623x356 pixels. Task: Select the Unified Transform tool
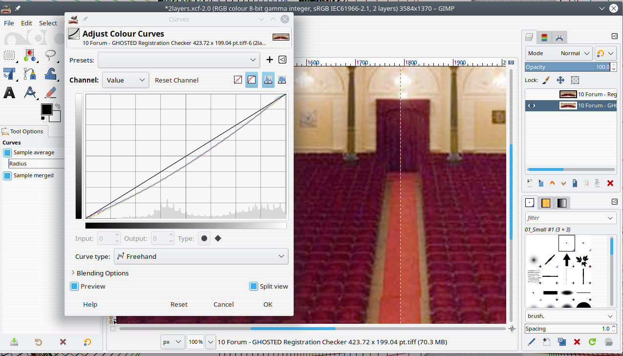click(x=9, y=74)
